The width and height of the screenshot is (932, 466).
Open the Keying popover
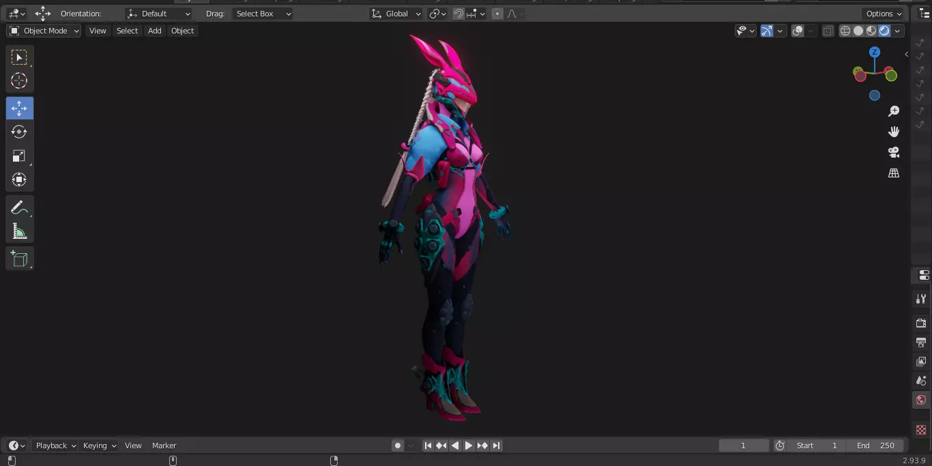100,446
